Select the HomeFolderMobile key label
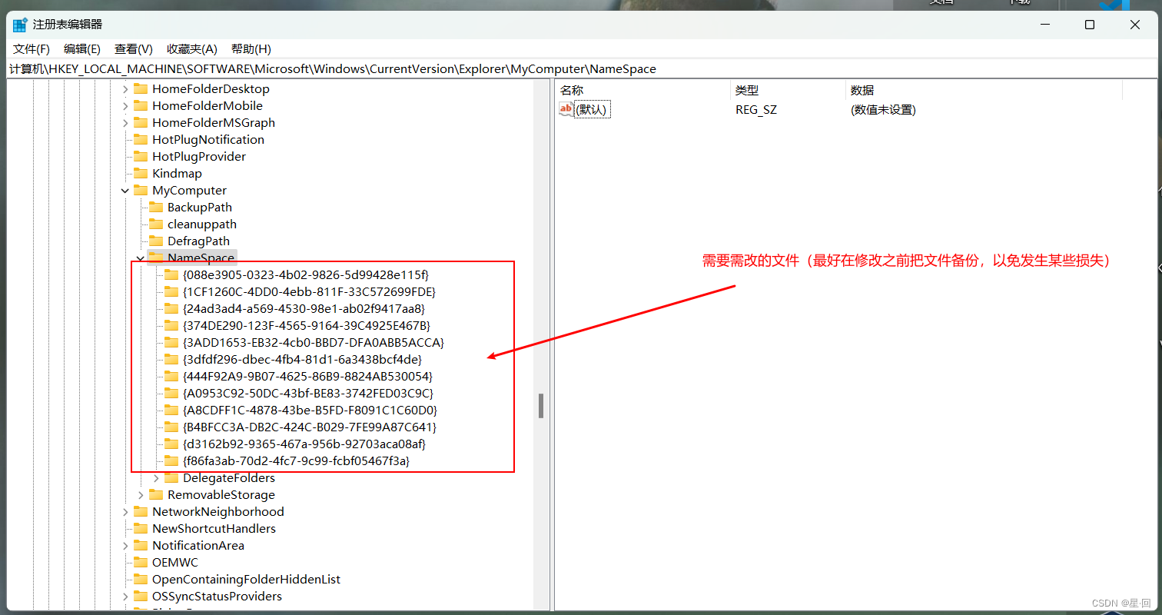1162x615 pixels. click(x=207, y=106)
